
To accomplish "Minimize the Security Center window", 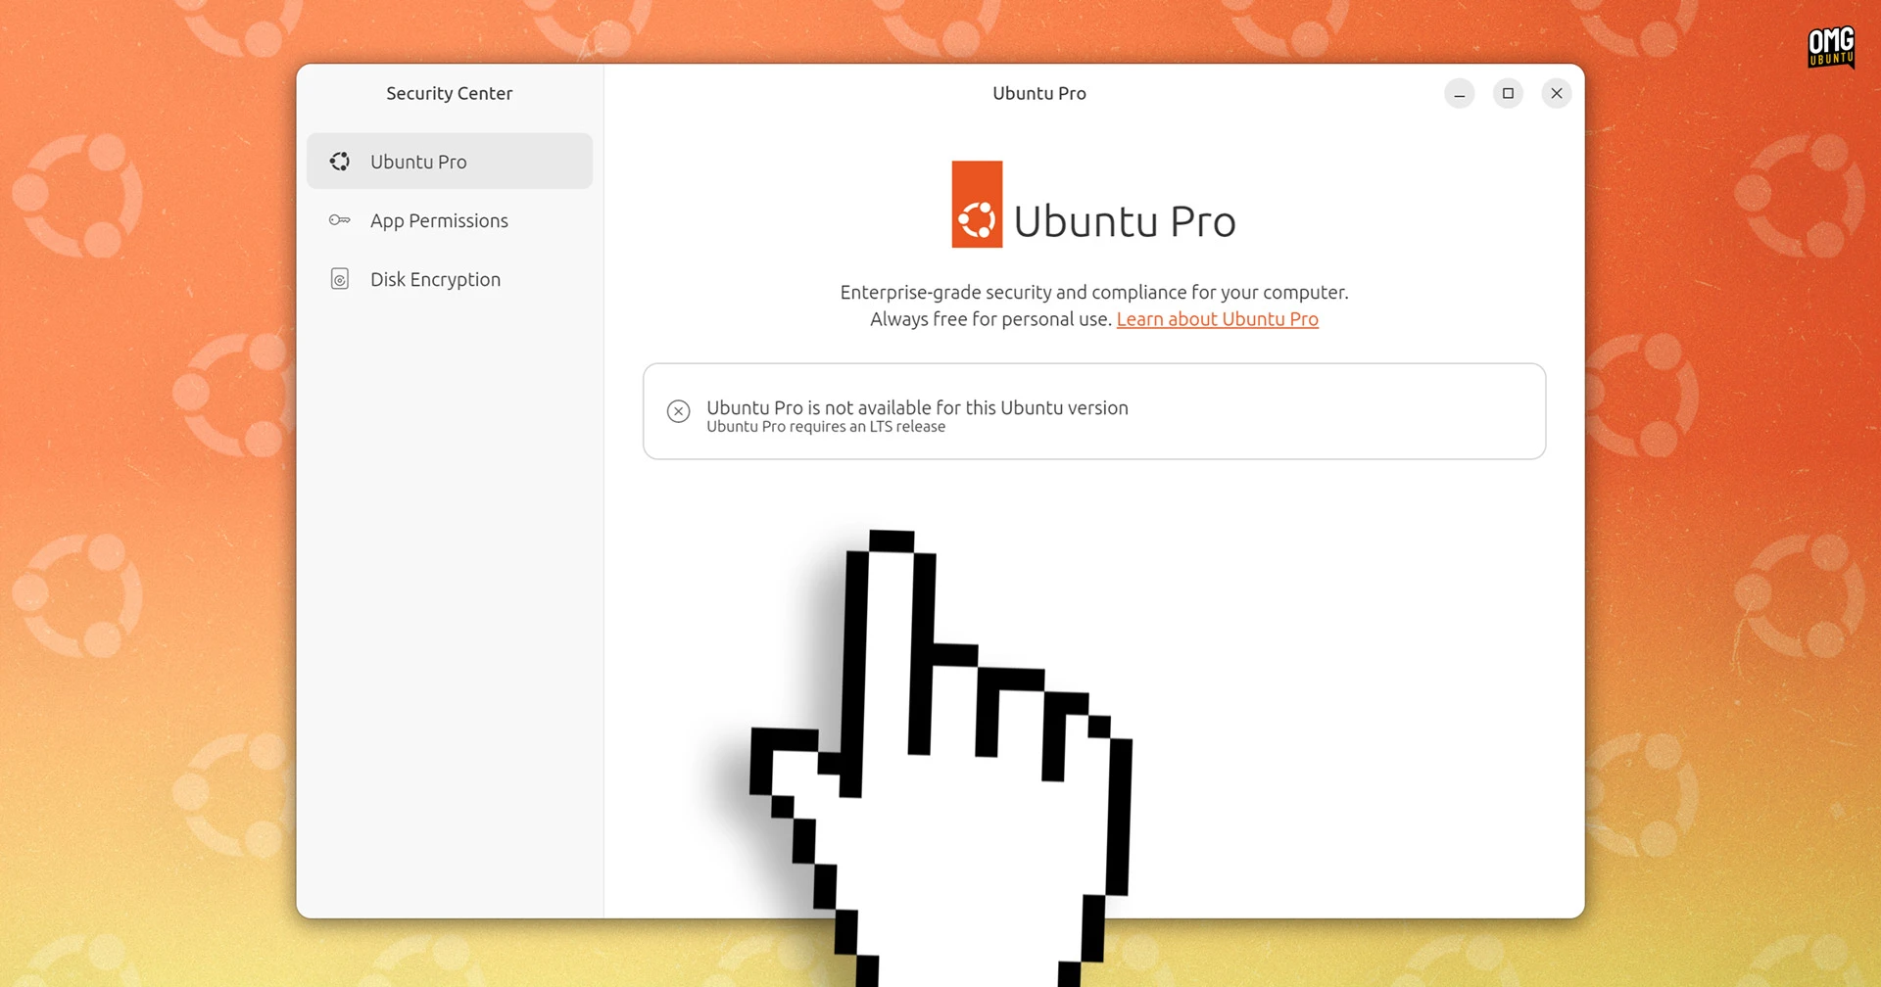I will 1460,93.
